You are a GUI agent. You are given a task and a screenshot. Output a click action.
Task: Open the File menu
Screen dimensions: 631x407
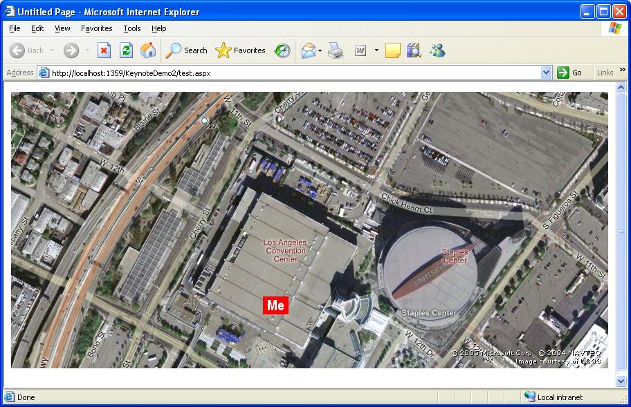point(15,28)
